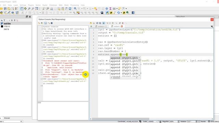Click the blue undo arrow icon
This screenshot has width=219, height=123.
click(x=118, y=13)
